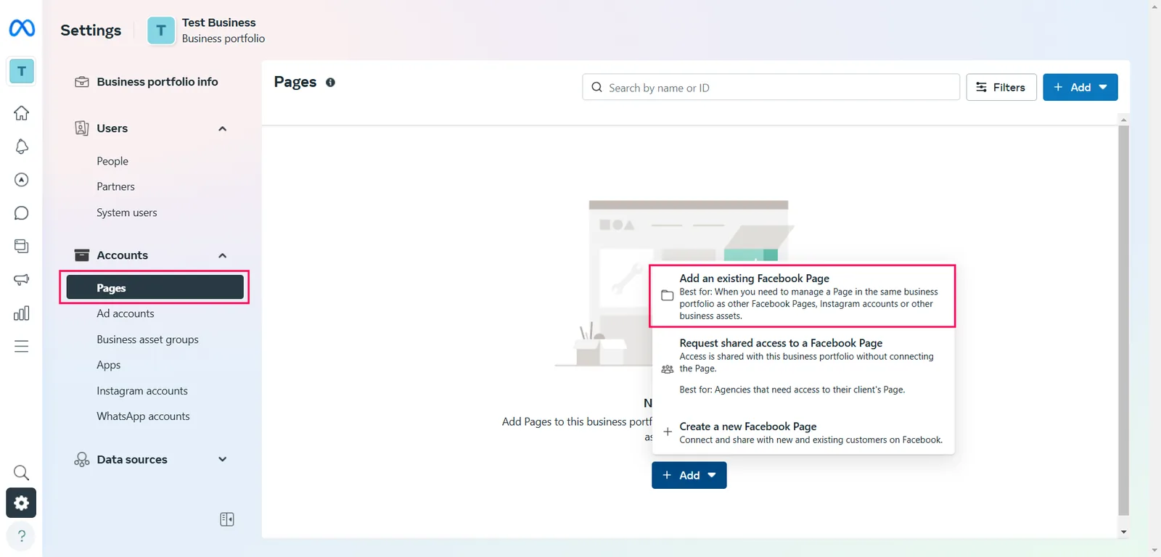Open the chat bubble inbox icon

pyautogui.click(x=22, y=213)
